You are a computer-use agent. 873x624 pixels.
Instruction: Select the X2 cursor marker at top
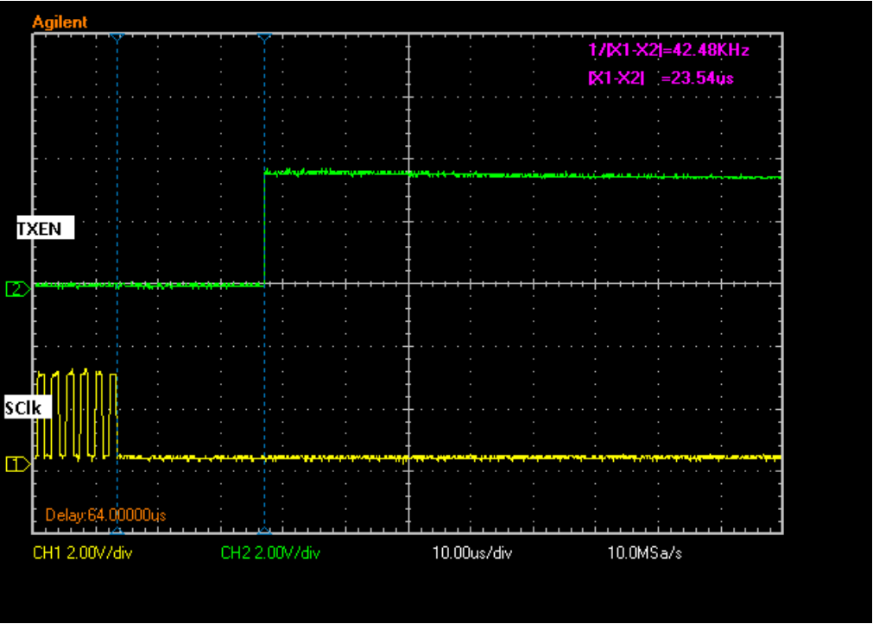pyautogui.click(x=265, y=37)
